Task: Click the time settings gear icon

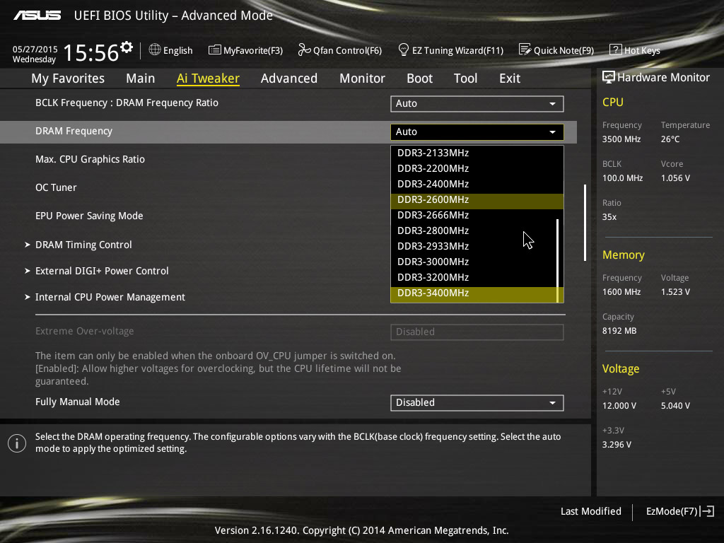Action: click(127, 47)
